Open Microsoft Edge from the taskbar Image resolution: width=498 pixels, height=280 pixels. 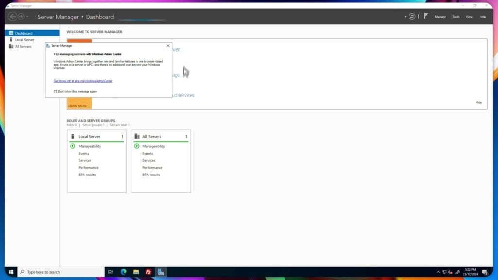click(124, 272)
